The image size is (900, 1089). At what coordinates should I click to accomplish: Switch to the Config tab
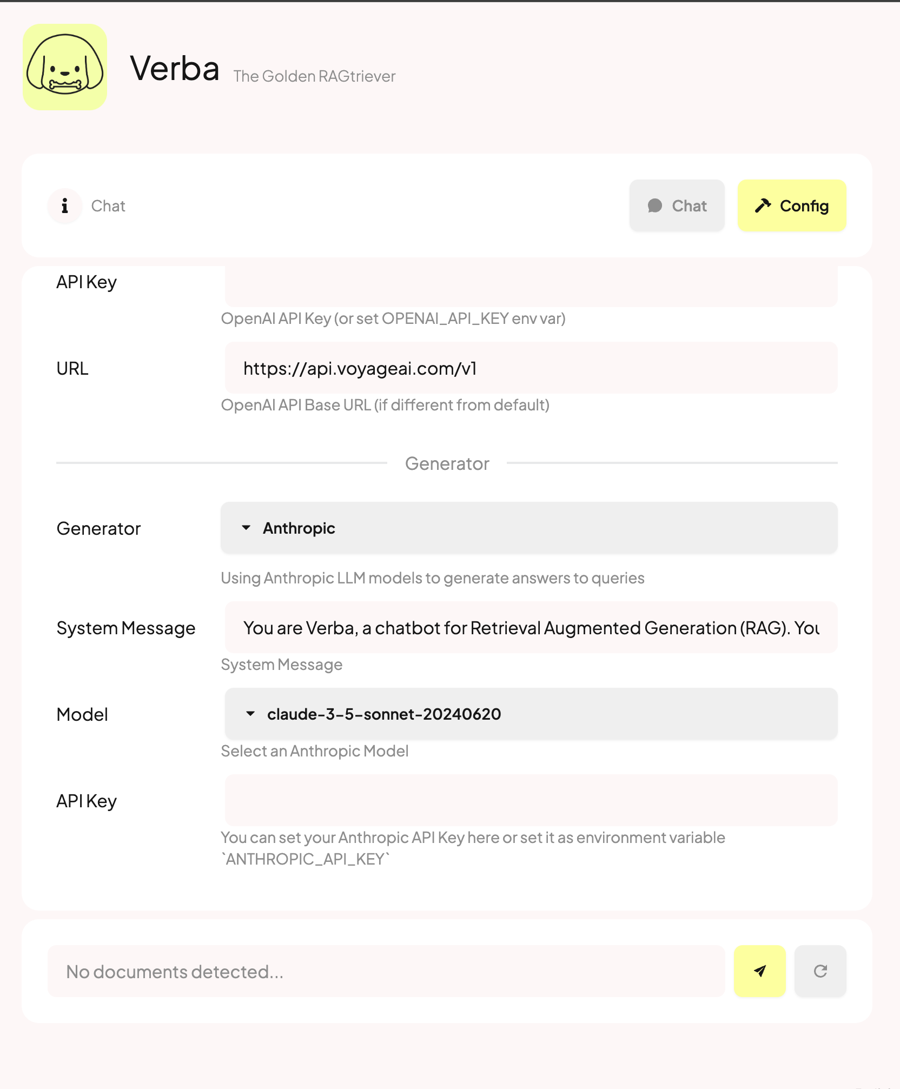click(792, 205)
